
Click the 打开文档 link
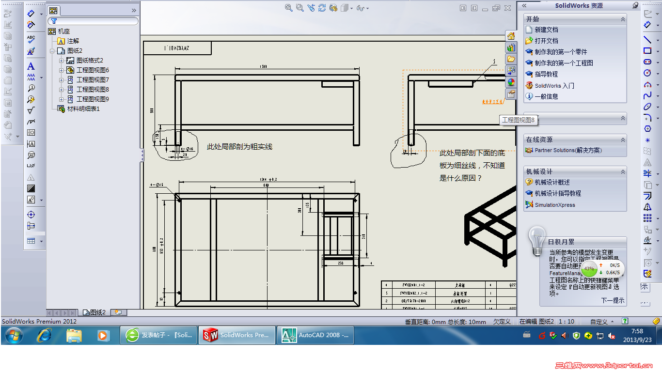click(546, 41)
